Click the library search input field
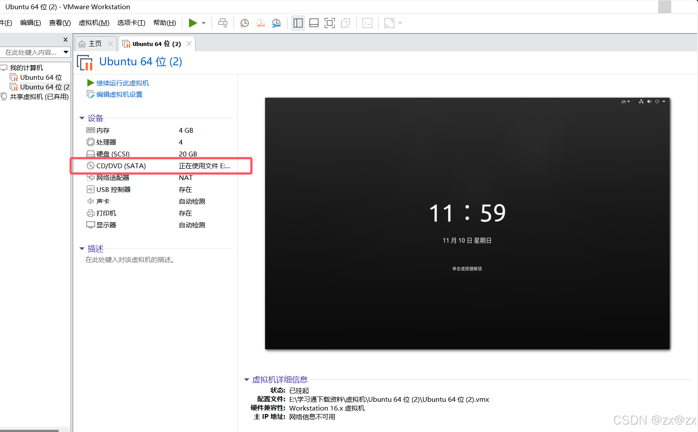This screenshot has width=698, height=432. point(31,52)
